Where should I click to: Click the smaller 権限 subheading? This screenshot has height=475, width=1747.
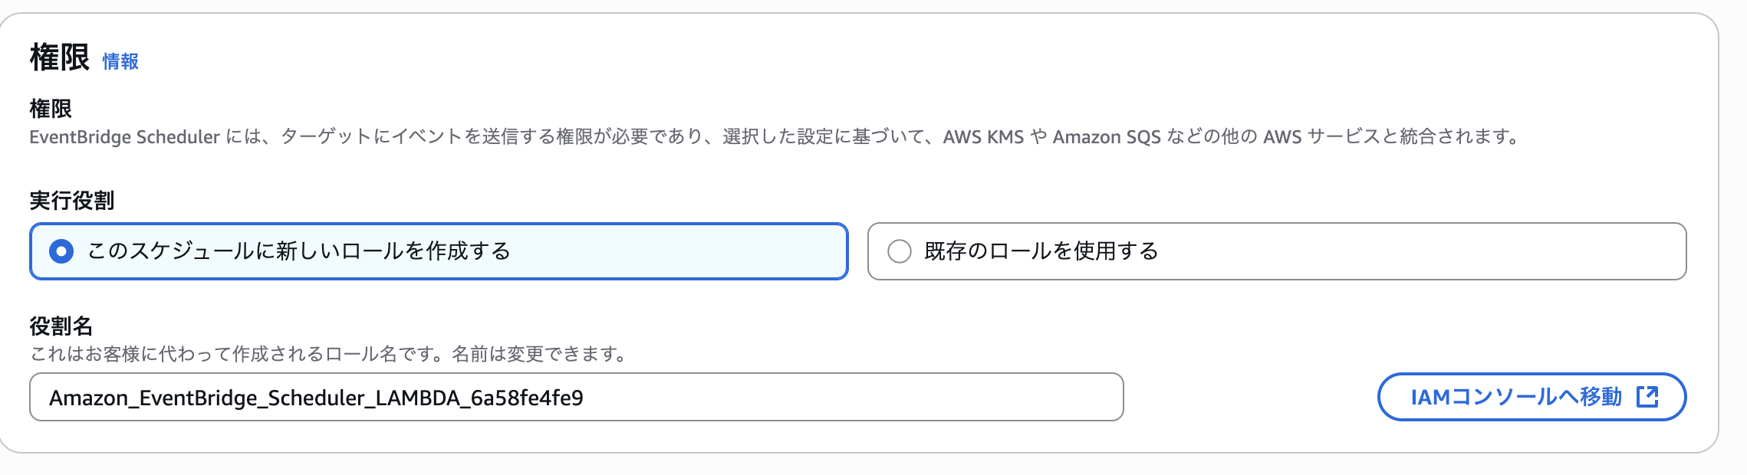tap(51, 109)
